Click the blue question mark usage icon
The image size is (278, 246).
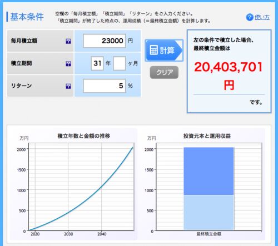250,17
